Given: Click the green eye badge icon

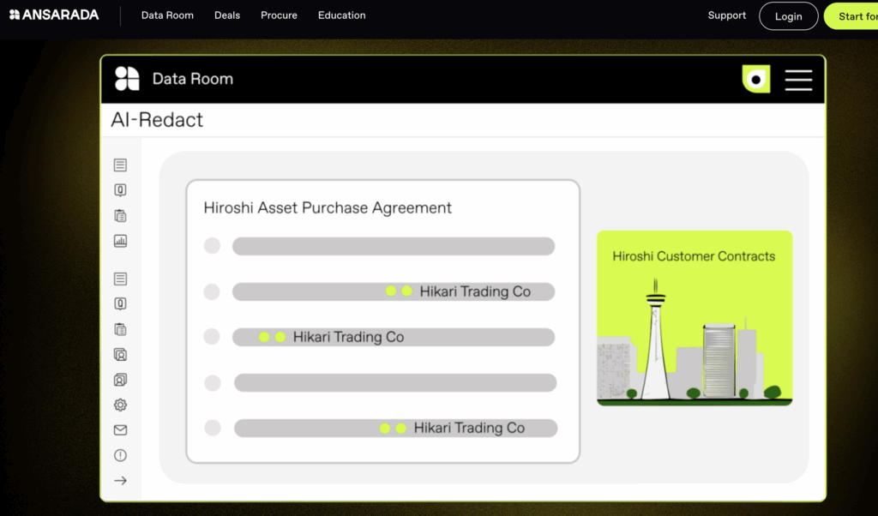Looking at the screenshot, I should [755, 79].
